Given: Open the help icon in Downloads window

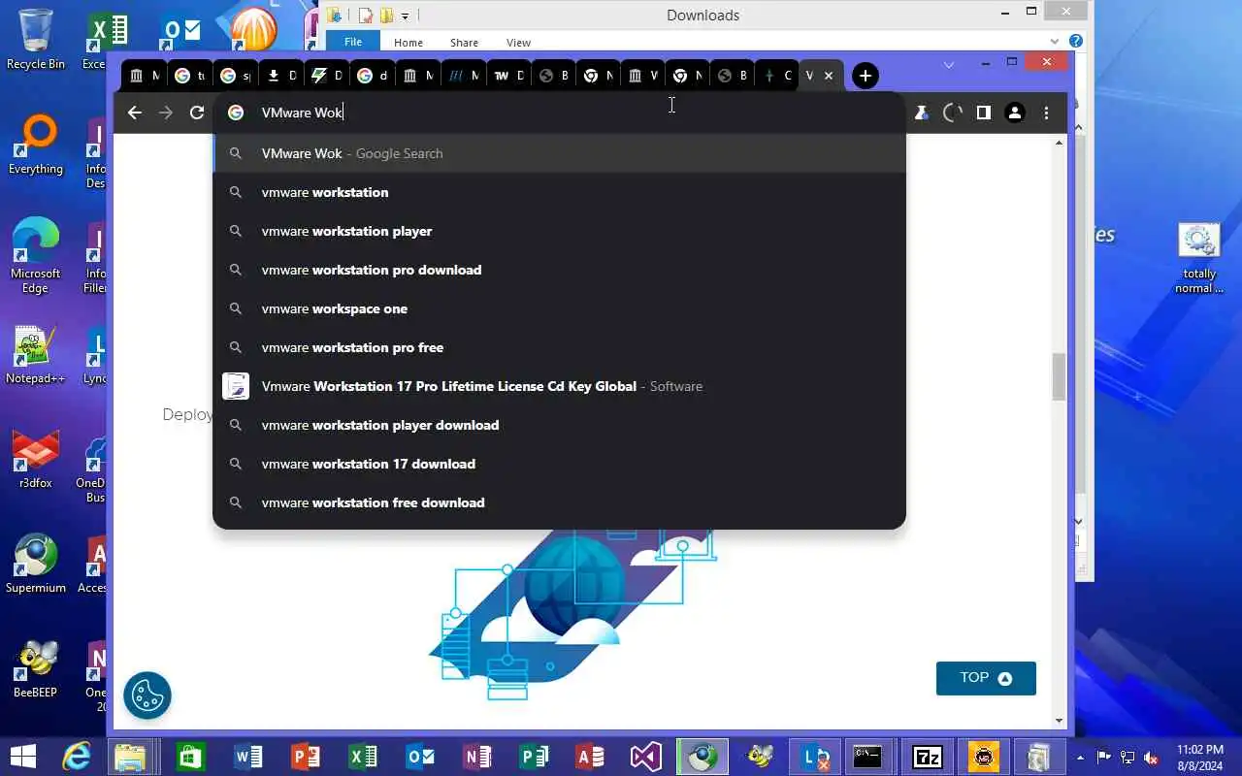Looking at the screenshot, I should [1075, 42].
